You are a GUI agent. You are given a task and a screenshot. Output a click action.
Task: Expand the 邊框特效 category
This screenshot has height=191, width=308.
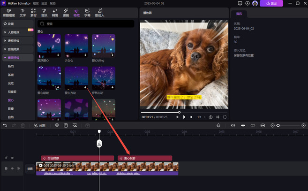18,41
